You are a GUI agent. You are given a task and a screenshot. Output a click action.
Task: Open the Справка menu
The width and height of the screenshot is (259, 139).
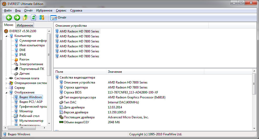[x=76, y=10]
